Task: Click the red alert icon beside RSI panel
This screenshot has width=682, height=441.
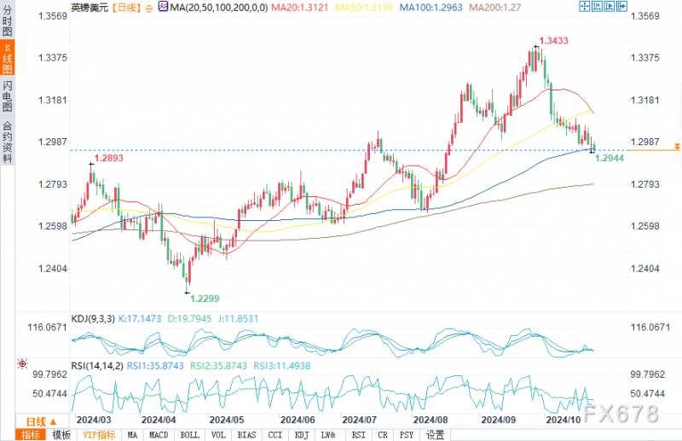Action: coord(22,363)
